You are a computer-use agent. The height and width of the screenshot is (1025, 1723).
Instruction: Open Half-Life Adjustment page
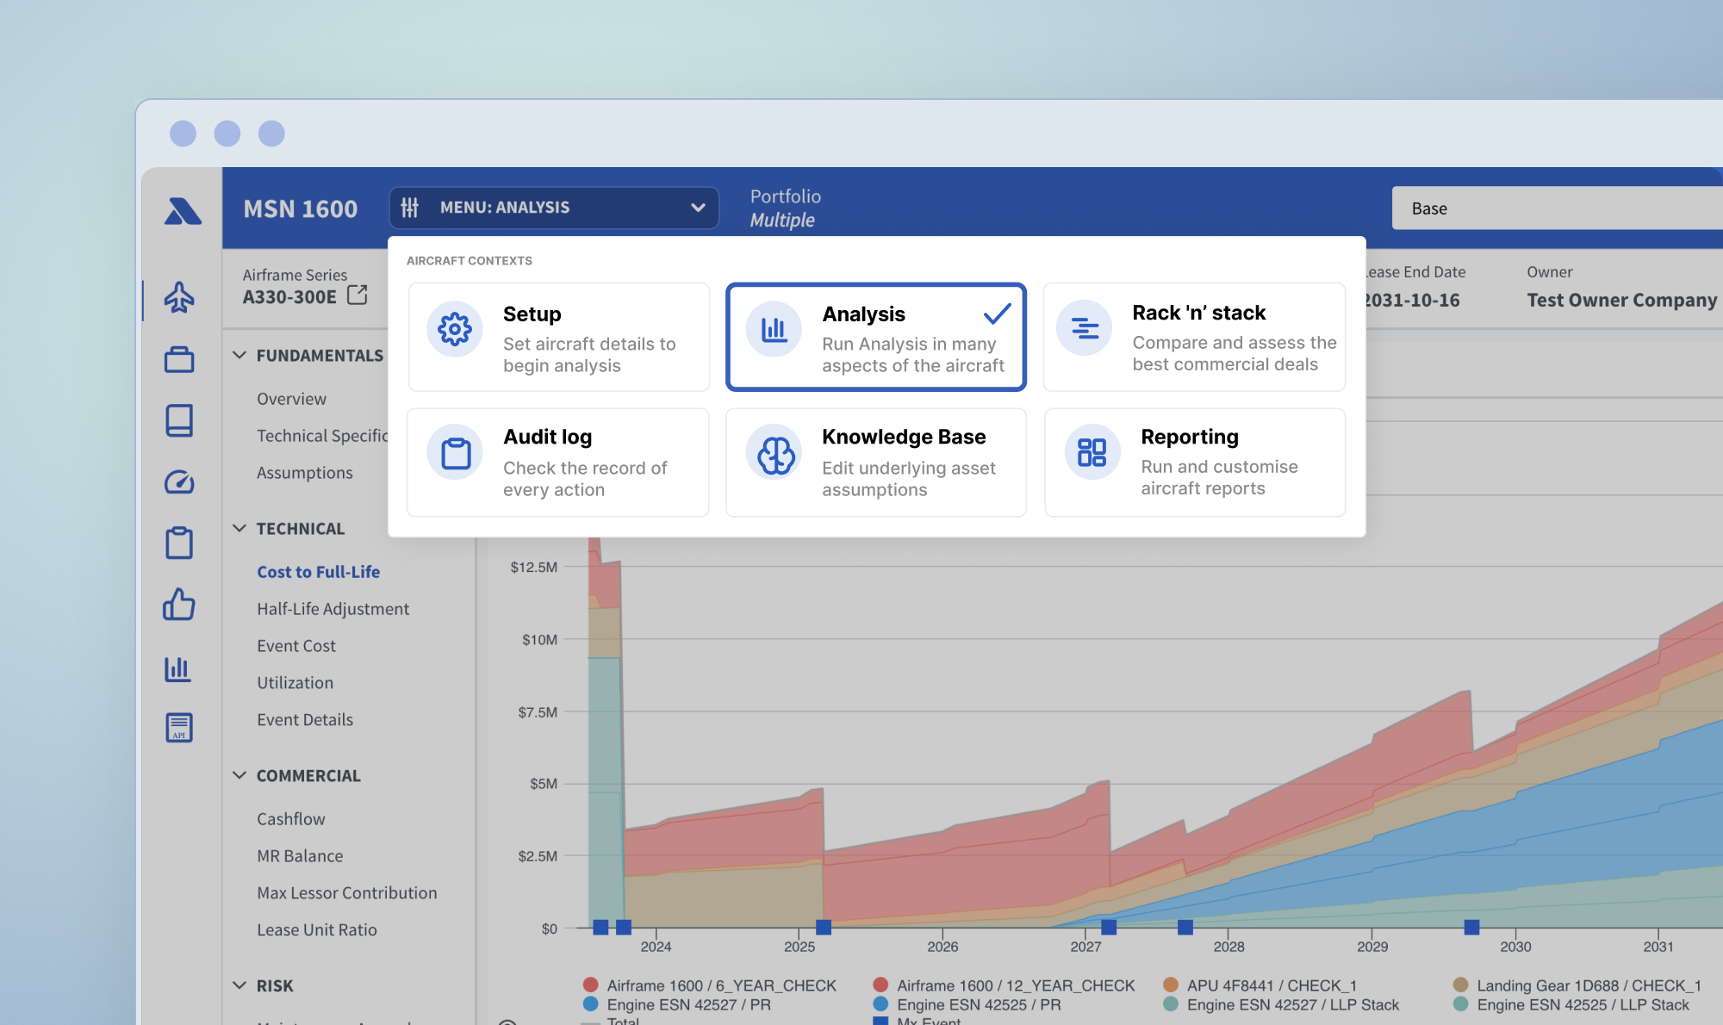point(333,609)
